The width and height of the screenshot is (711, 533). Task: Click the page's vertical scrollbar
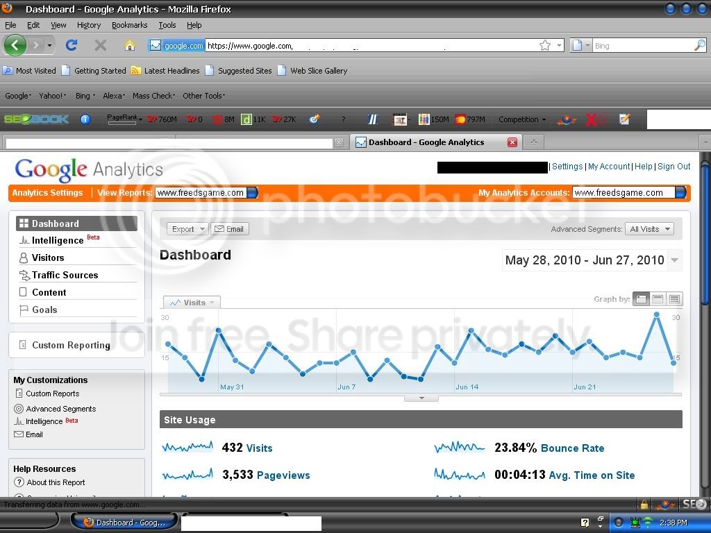(705, 323)
